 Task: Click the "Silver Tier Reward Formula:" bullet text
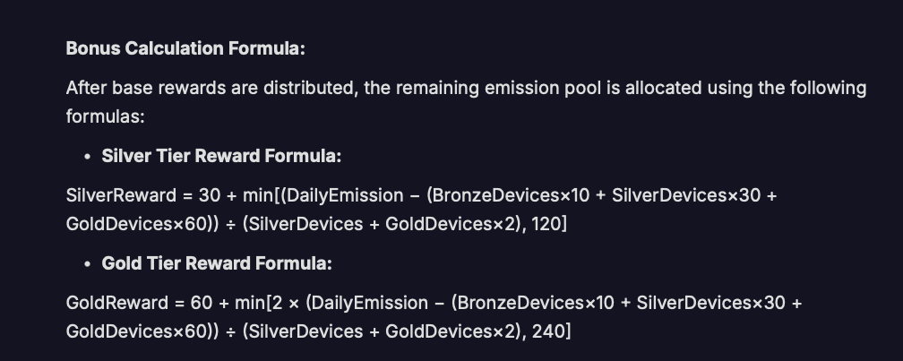click(x=221, y=156)
